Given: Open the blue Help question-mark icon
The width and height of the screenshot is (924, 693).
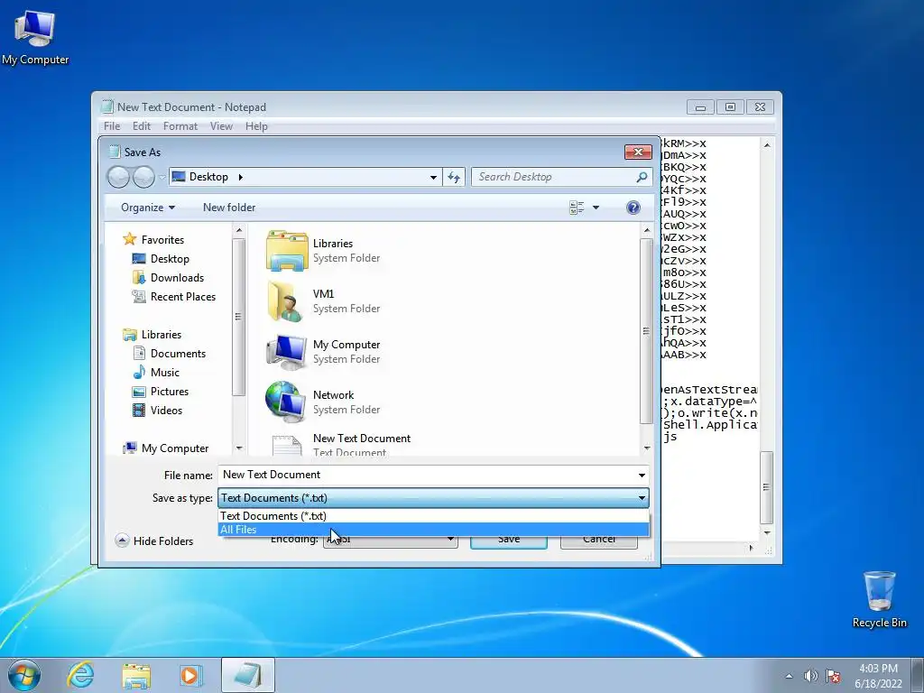Looking at the screenshot, I should tap(633, 208).
